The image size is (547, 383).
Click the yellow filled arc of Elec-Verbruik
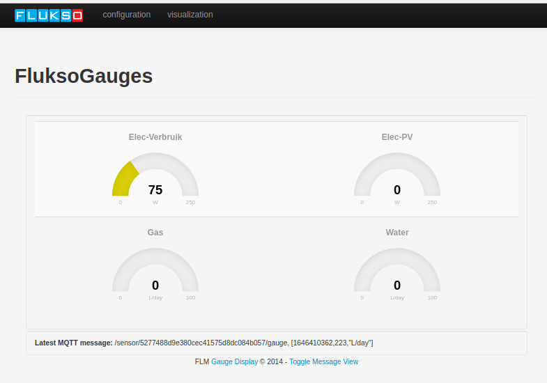[x=123, y=180]
